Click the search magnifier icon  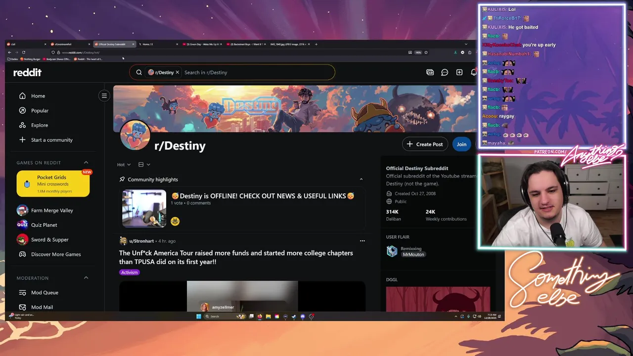[139, 72]
